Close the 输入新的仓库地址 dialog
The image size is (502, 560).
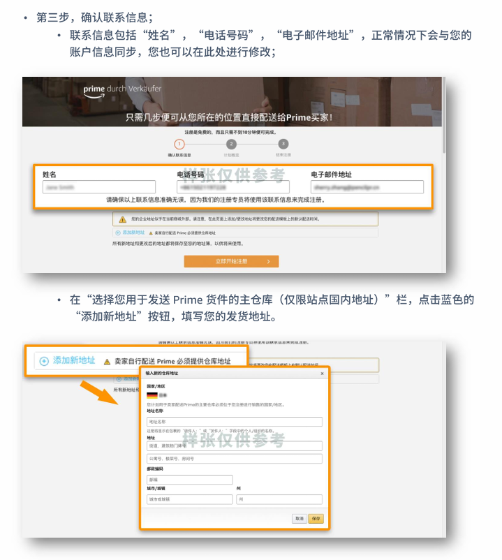point(322,374)
